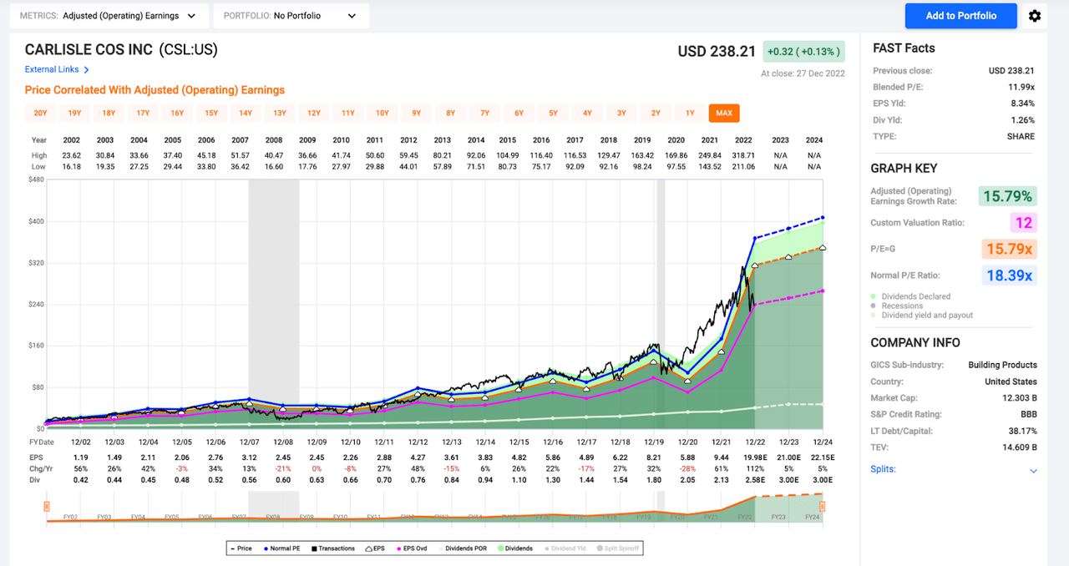Open the Metrics dropdown menu
Image resolution: width=1069 pixels, height=566 pixels.
pyautogui.click(x=109, y=16)
